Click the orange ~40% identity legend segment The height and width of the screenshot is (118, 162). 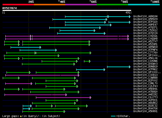click(x=50, y=5)
